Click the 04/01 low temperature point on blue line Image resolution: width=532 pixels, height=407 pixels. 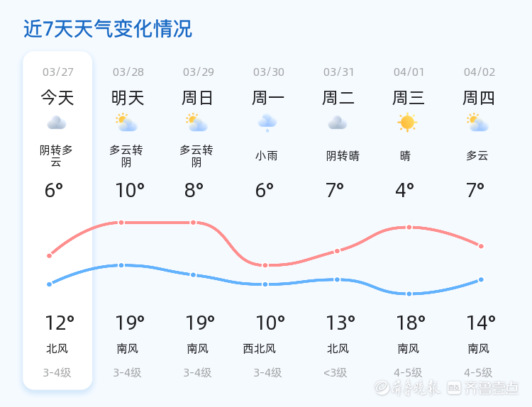[409, 294]
